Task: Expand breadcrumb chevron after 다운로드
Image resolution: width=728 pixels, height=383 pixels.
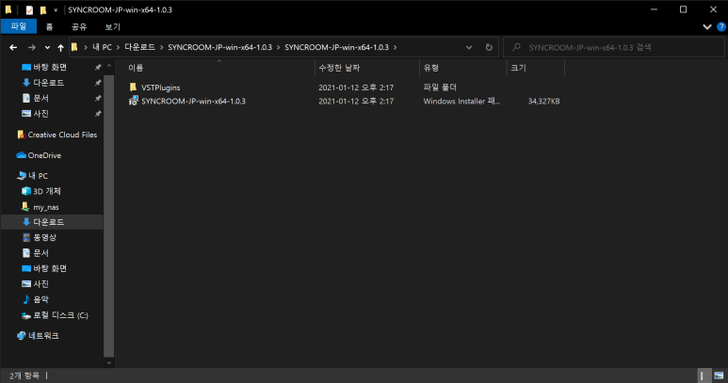Action: (162, 47)
